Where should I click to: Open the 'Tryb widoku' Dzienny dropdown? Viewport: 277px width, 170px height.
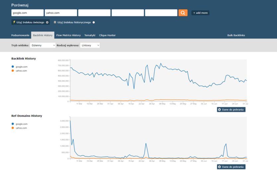[43, 45]
